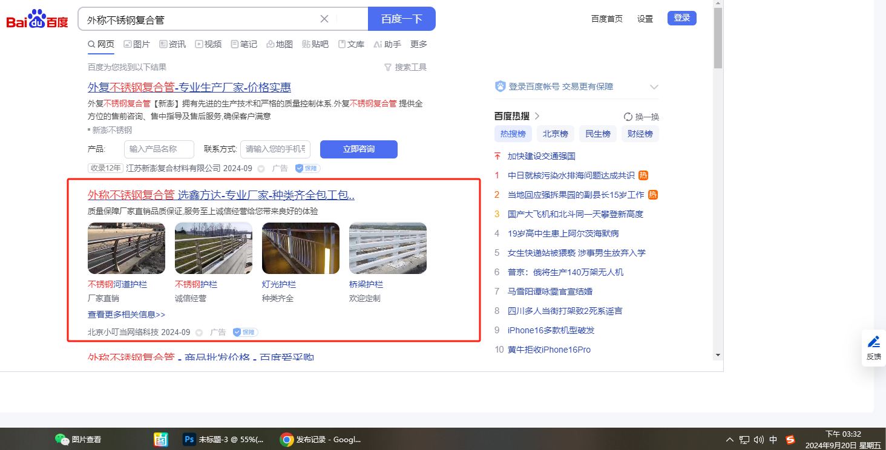Click the Sogou input method tray icon

[790, 440]
